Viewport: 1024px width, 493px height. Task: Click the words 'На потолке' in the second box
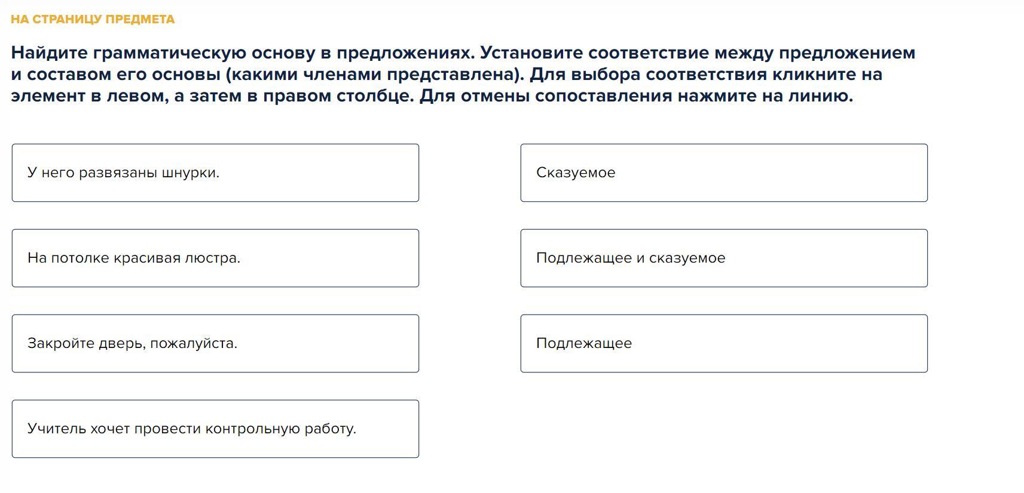pyautogui.click(x=68, y=258)
